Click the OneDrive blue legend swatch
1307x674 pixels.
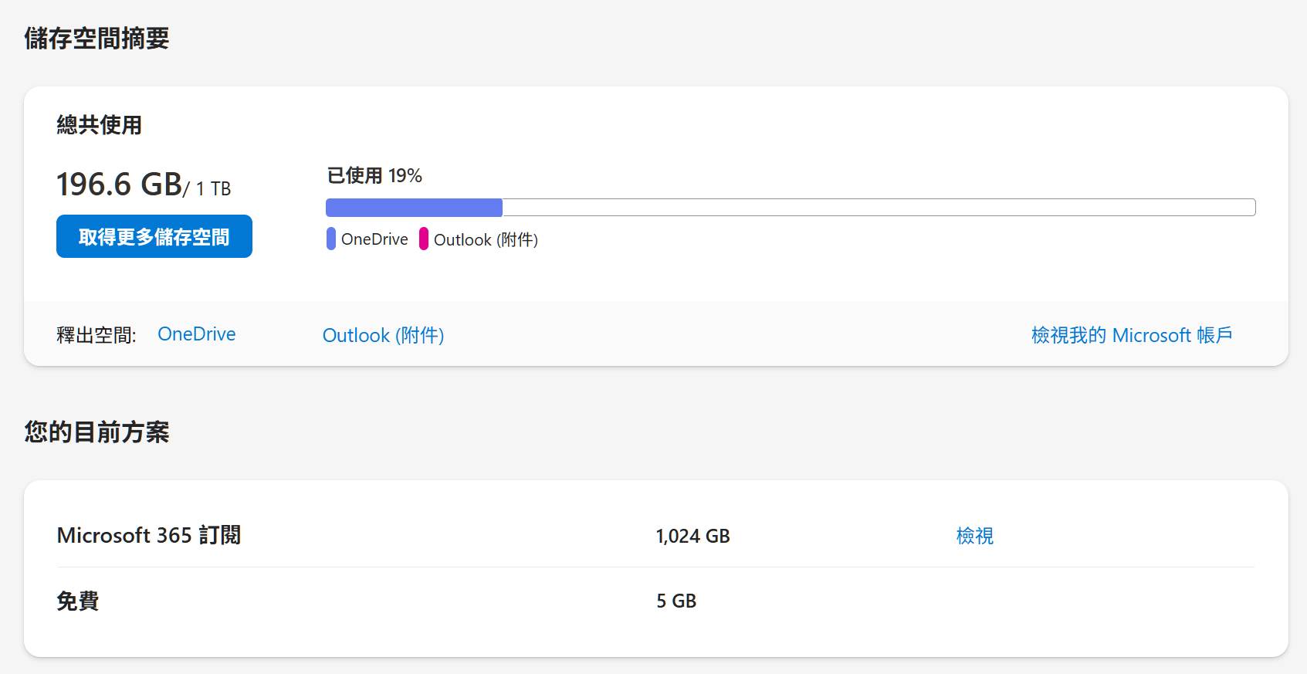tap(331, 239)
